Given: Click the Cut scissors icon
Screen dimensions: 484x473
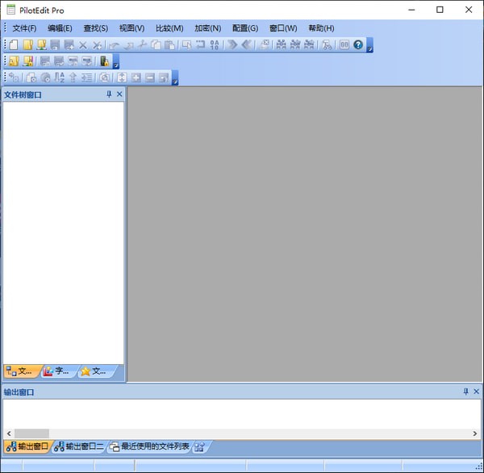Looking at the screenshot, I should [x=142, y=45].
